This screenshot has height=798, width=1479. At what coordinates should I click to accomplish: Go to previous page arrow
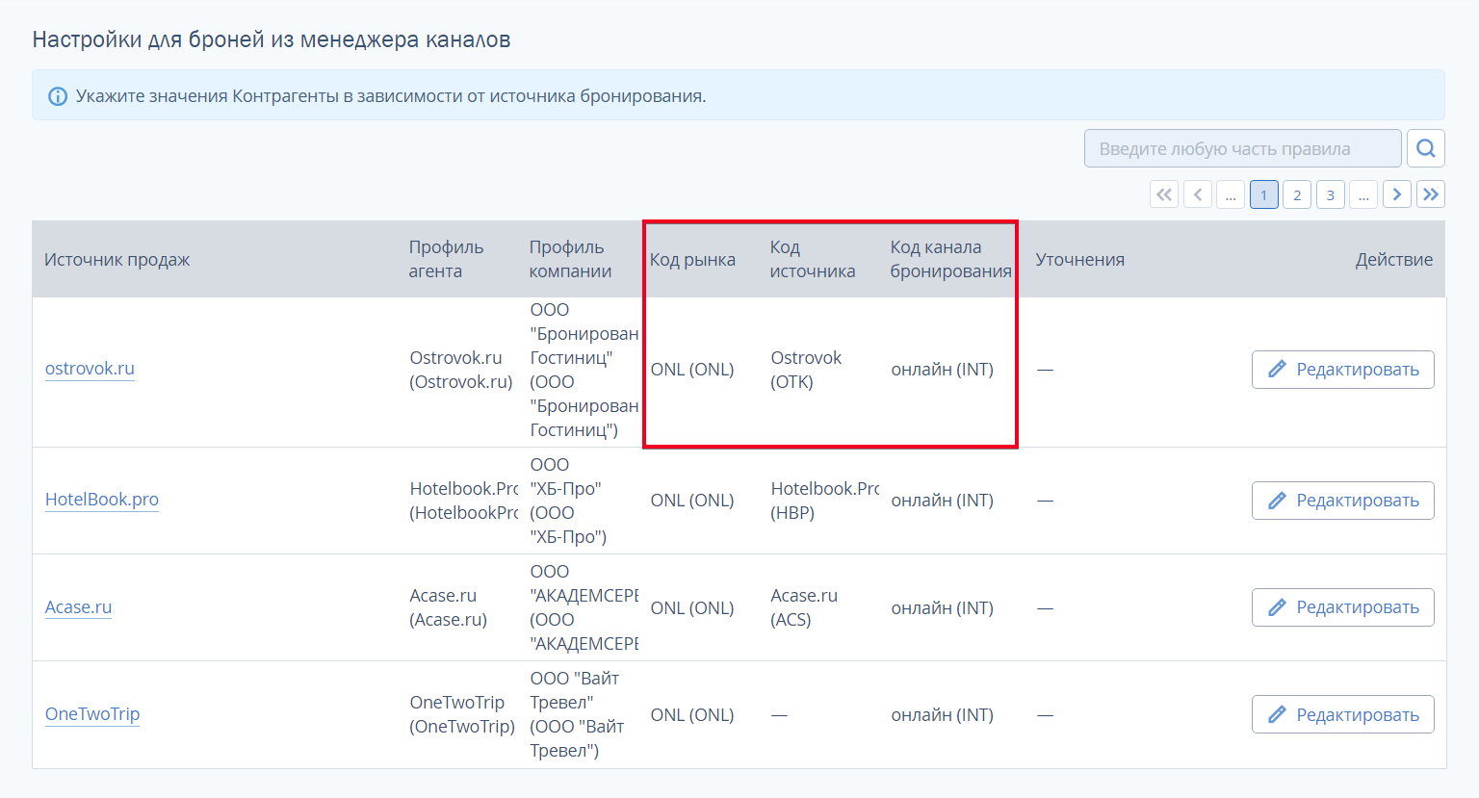[1198, 194]
